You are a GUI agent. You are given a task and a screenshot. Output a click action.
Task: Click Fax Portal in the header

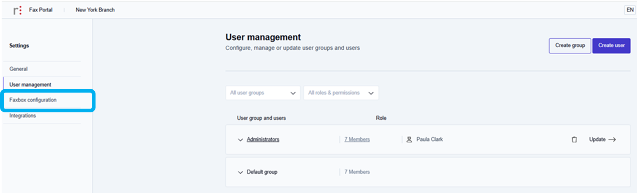[41, 10]
